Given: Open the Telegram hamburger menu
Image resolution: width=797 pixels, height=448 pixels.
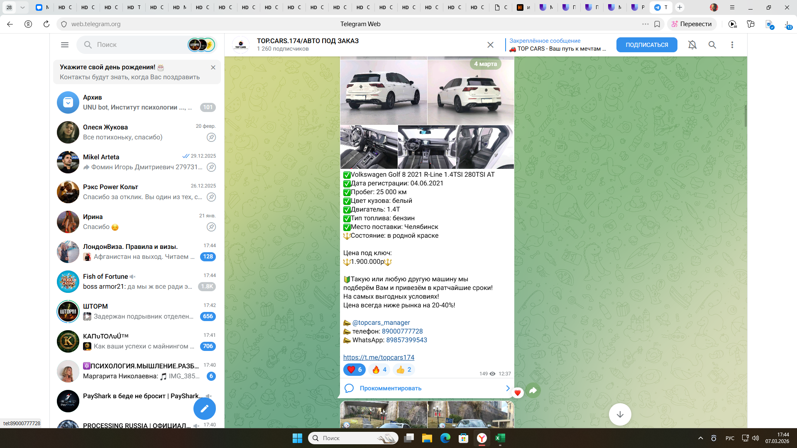Looking at the screenshot, I should 65,45.
